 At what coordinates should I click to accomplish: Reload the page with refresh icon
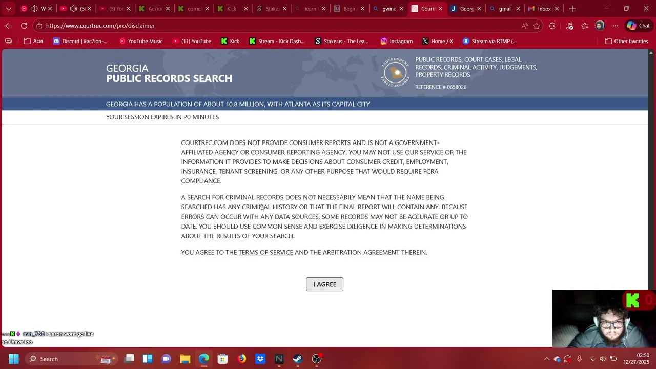point(24,26)
